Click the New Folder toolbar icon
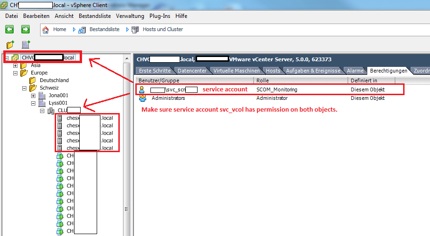The image size is (430, 236). 10,44
